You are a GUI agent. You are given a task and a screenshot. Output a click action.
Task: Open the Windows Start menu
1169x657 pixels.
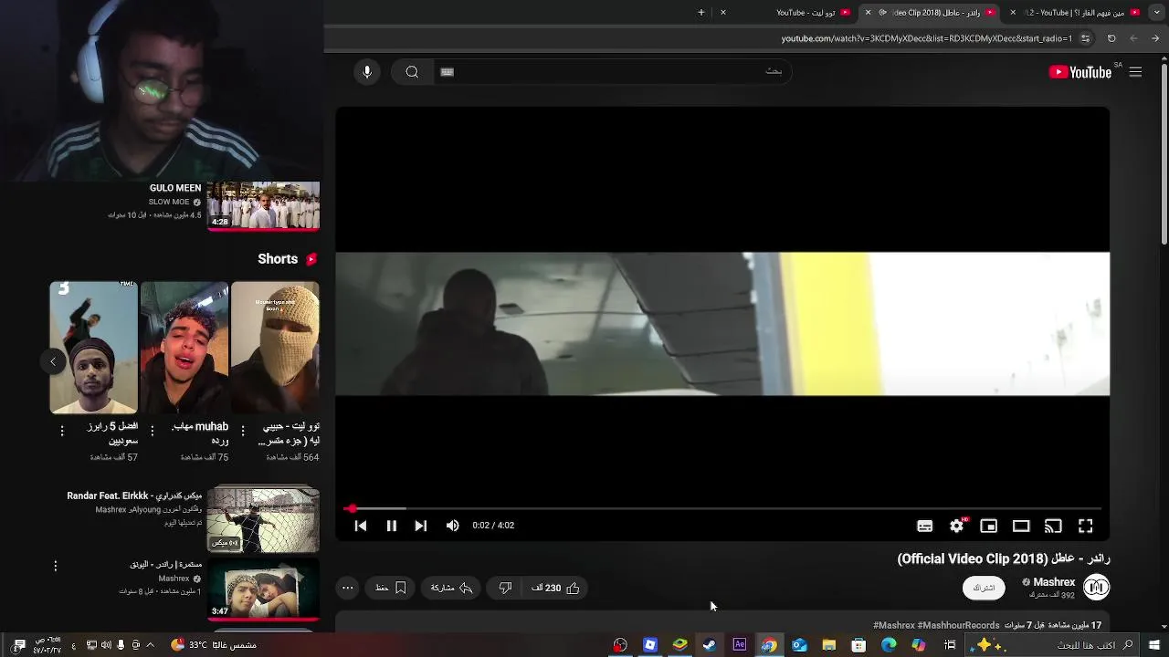[1154, 645]
